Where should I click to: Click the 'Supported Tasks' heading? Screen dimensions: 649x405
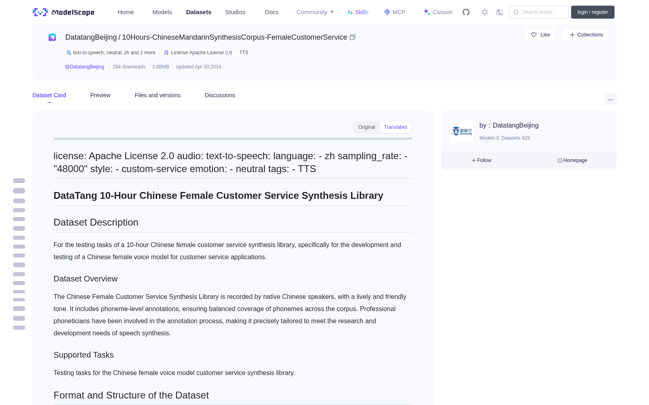pos(84,355)
